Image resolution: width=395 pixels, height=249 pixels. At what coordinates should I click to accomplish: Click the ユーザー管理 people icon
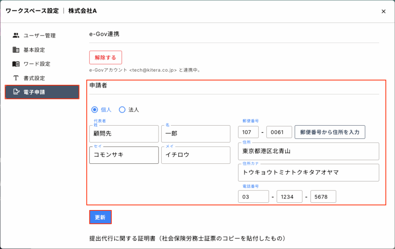(x=16, y=35)
